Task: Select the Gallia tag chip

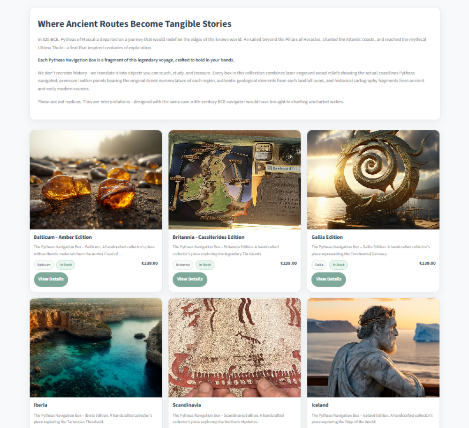Action: [x=319, y=265]
